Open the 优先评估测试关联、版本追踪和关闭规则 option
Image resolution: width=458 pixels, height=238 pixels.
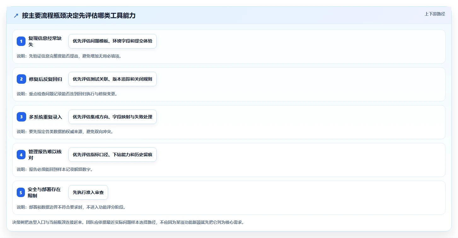[113, 79]
